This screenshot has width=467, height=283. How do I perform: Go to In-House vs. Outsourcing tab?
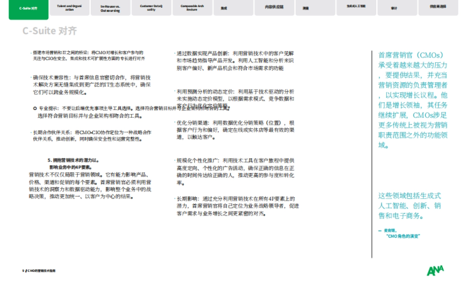(x=110, y=8)
